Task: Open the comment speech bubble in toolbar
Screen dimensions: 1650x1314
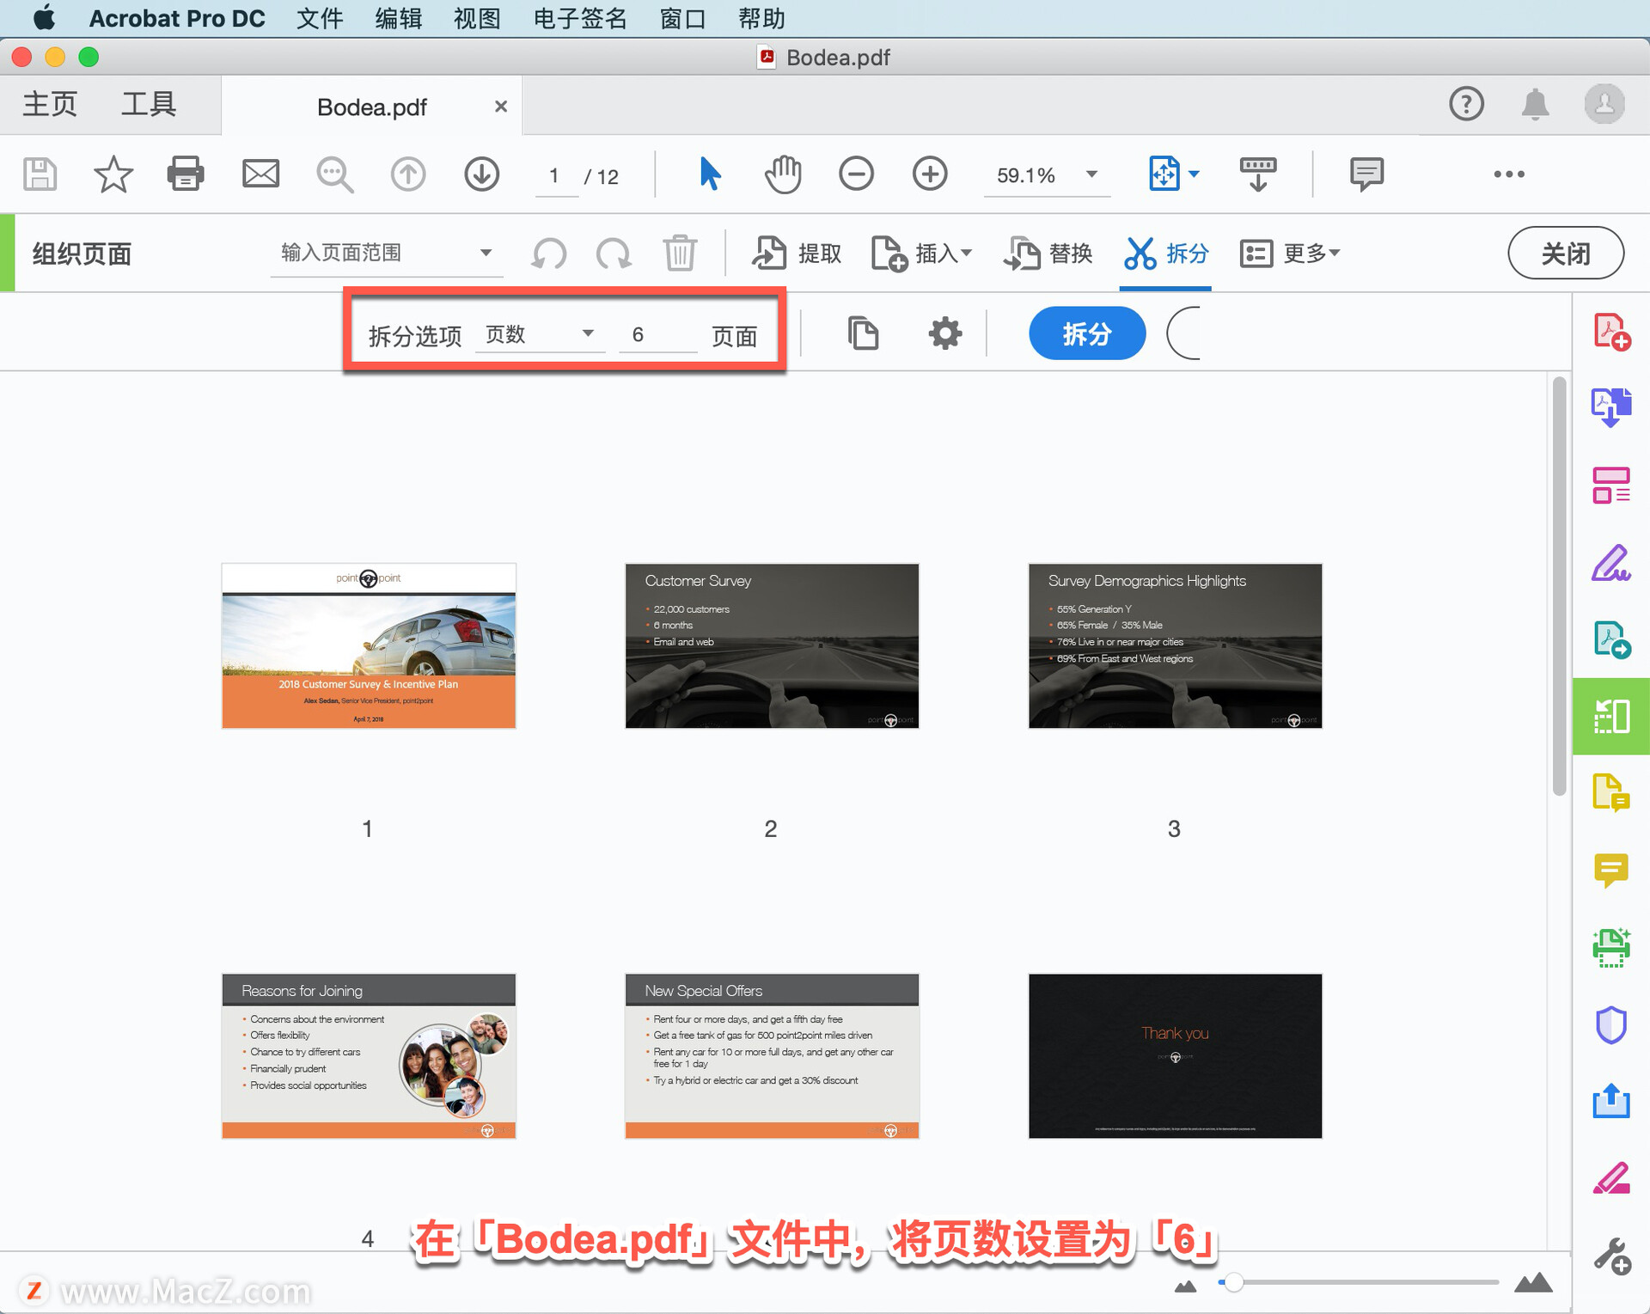Action: (1366, 174)
